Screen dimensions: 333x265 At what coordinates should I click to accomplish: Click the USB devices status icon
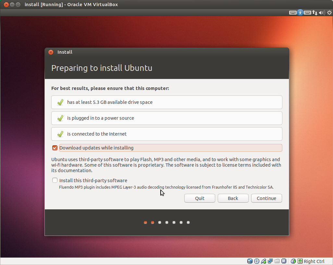(263, 261)
